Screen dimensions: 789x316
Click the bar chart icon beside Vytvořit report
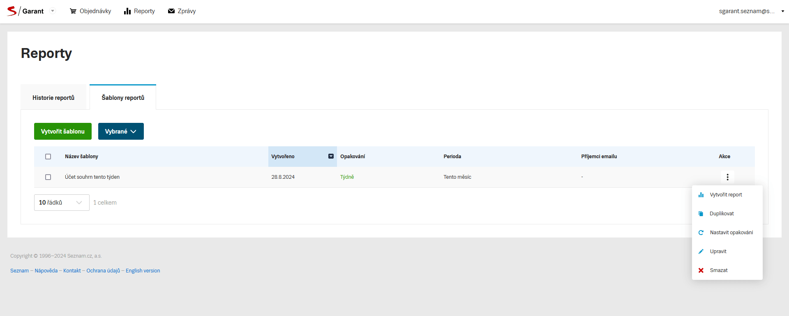coord(701,195)
